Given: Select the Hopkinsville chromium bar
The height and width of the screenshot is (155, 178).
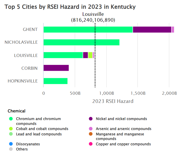Looking at the screenshot, I should pos(55,81).
